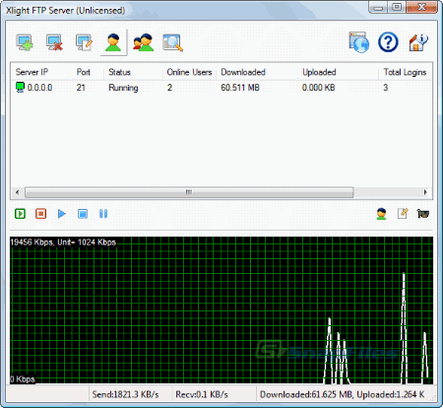The image size is (443, 408).
Task: Sort by Total Logins column header
Action: pos(405,72)
